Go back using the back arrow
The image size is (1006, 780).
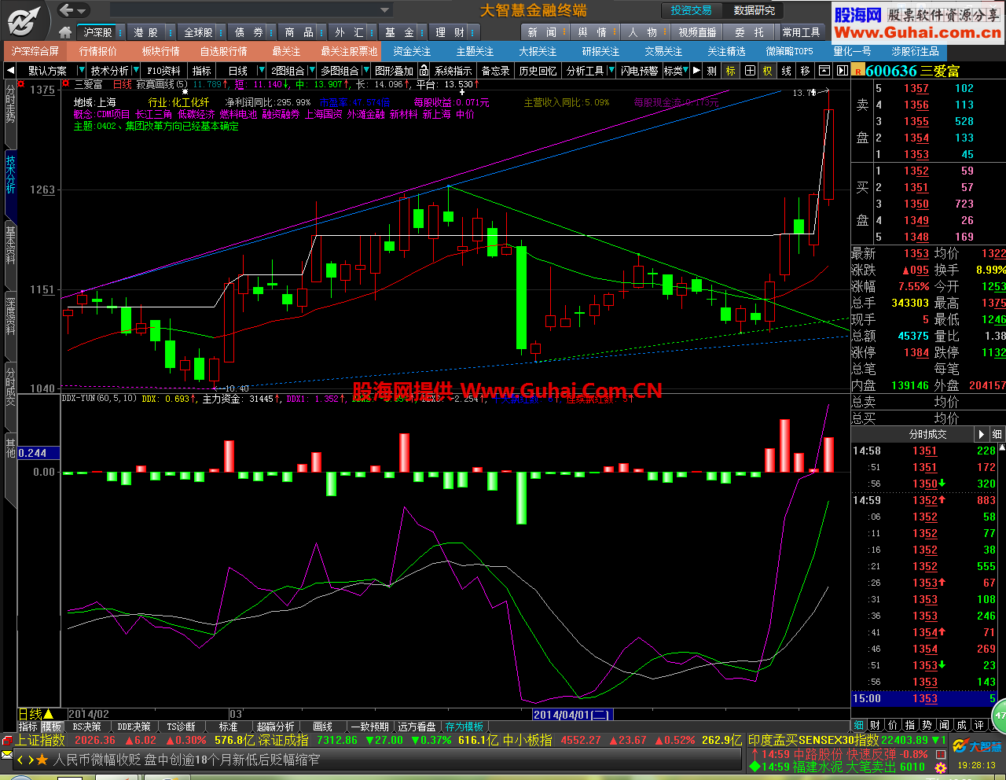coord(67,10)
